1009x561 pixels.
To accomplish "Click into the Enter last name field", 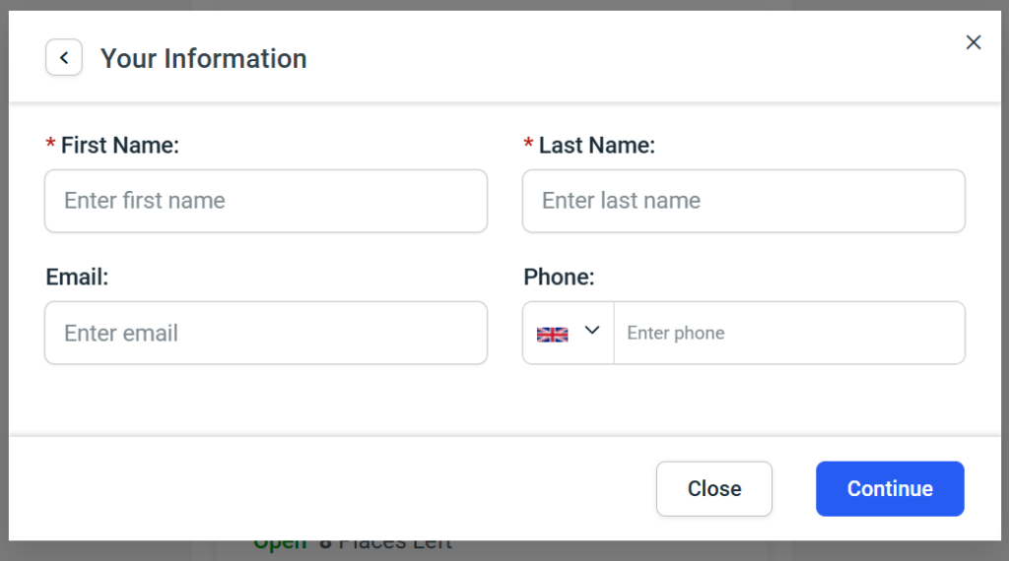I will [744, 201].
